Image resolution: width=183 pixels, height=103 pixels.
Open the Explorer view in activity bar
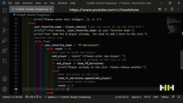(x=5, y=10)
